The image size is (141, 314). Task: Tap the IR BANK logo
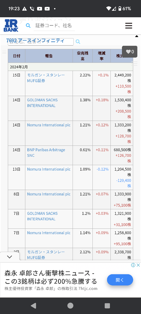point(11,26)
